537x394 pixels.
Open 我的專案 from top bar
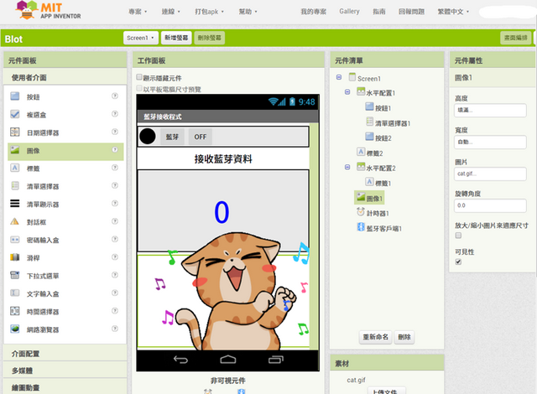(313, 12)
